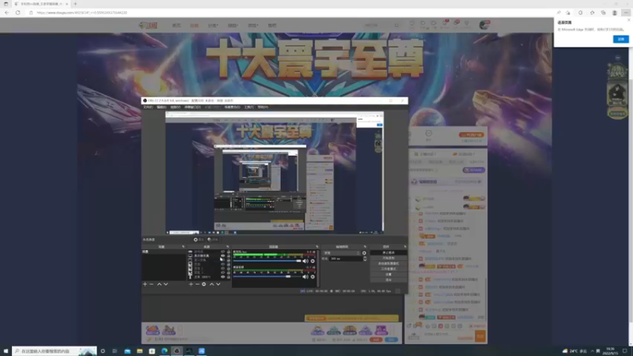Open the 视频 dropdown in the Douyu navigation
Viewport: 633px width, 356px height.
pos(233,25)
